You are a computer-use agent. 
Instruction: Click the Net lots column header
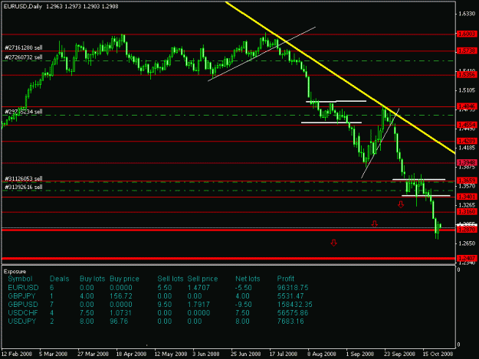tap(248, 279)
